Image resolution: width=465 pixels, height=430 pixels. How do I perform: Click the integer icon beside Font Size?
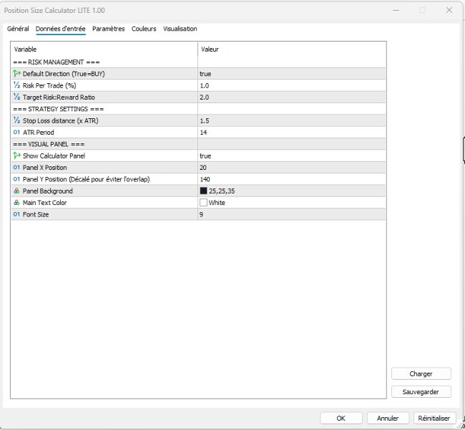coord(16,214)
